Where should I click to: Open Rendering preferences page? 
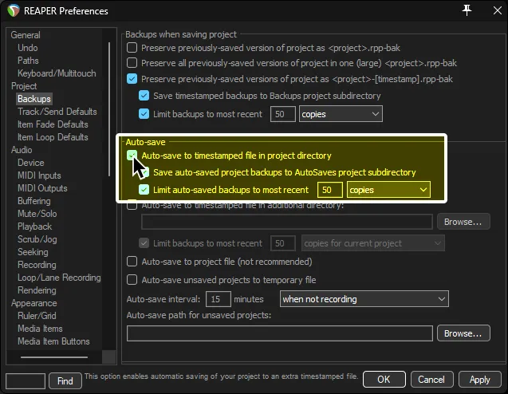tap(37, 290)
